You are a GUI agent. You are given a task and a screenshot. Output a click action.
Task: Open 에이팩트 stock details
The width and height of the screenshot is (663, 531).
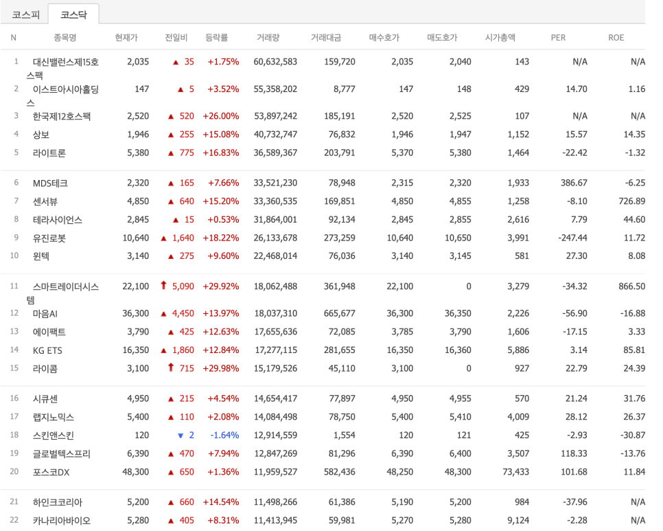tap(49, 332)
